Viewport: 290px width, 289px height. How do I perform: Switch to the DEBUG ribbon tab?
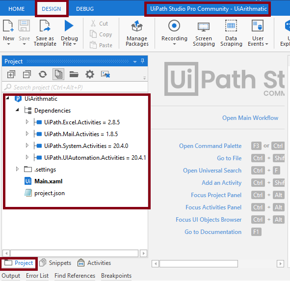[85, 9]
